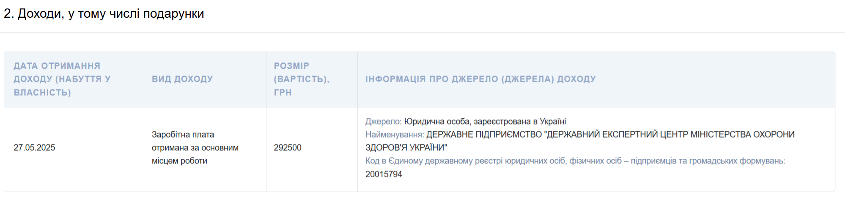This screenshot has width=845, height=201.
Task: Select the date 27.05.2025 cell
Action: tap(34, 147)
